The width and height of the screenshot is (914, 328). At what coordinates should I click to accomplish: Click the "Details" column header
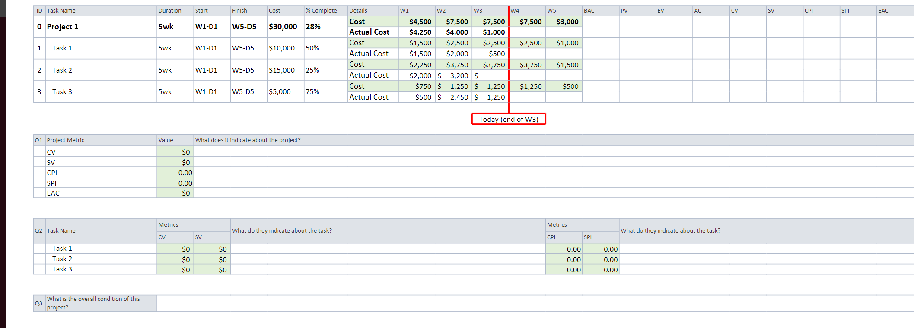pos(373,11)
